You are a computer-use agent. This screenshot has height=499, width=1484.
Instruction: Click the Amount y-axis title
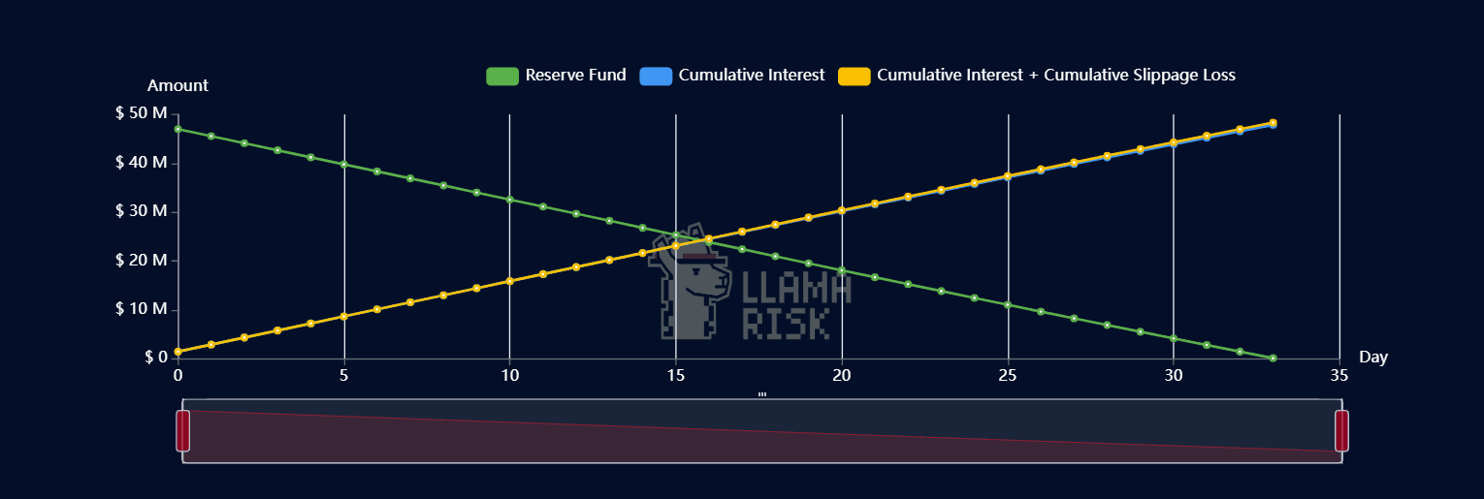pyautogui.click(x=177, y=85)
